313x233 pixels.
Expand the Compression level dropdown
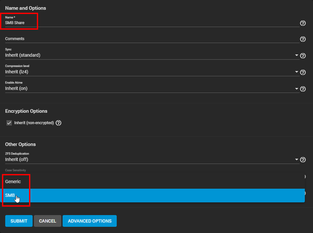(297, 72)
